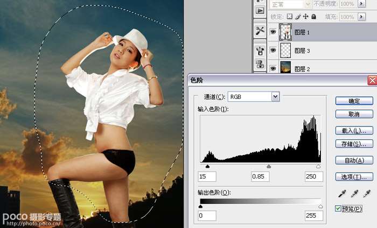This screenshot has width=377, height=228.
Task: Click 取消 to cancel levels
Action: click(354, 114)
